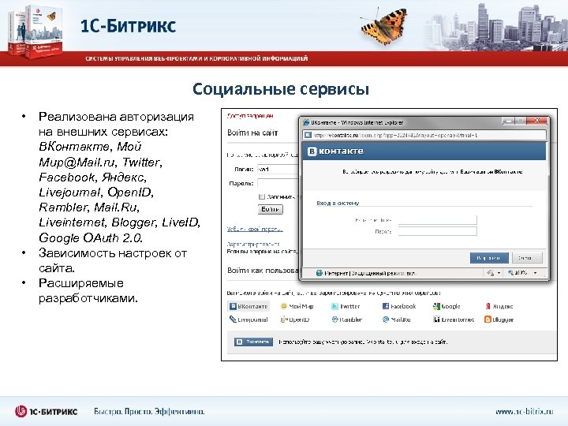Click the Google OAuth 2.0 text in the list
The image size is (568, 426).
tap(91, 238)
